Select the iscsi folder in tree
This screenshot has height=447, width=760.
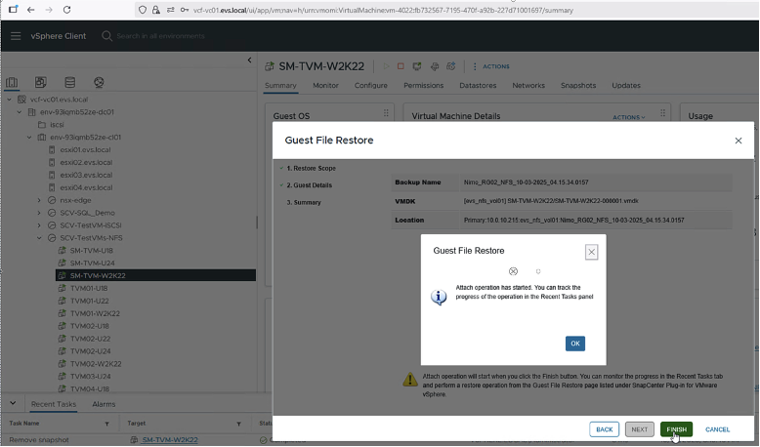click(57, 125)
